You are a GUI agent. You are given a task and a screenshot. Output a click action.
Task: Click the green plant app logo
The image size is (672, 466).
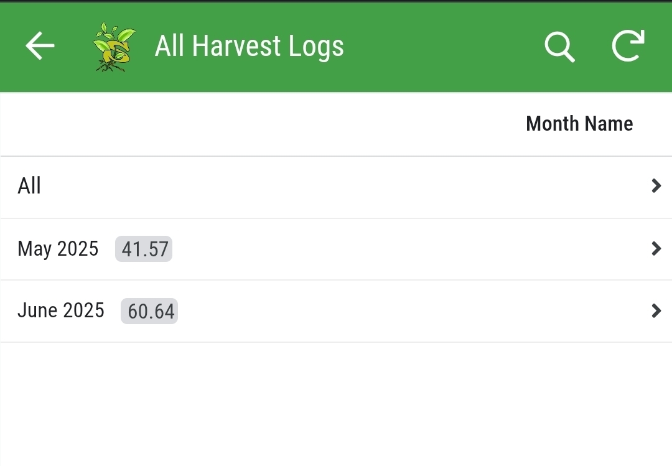point(114,47)
